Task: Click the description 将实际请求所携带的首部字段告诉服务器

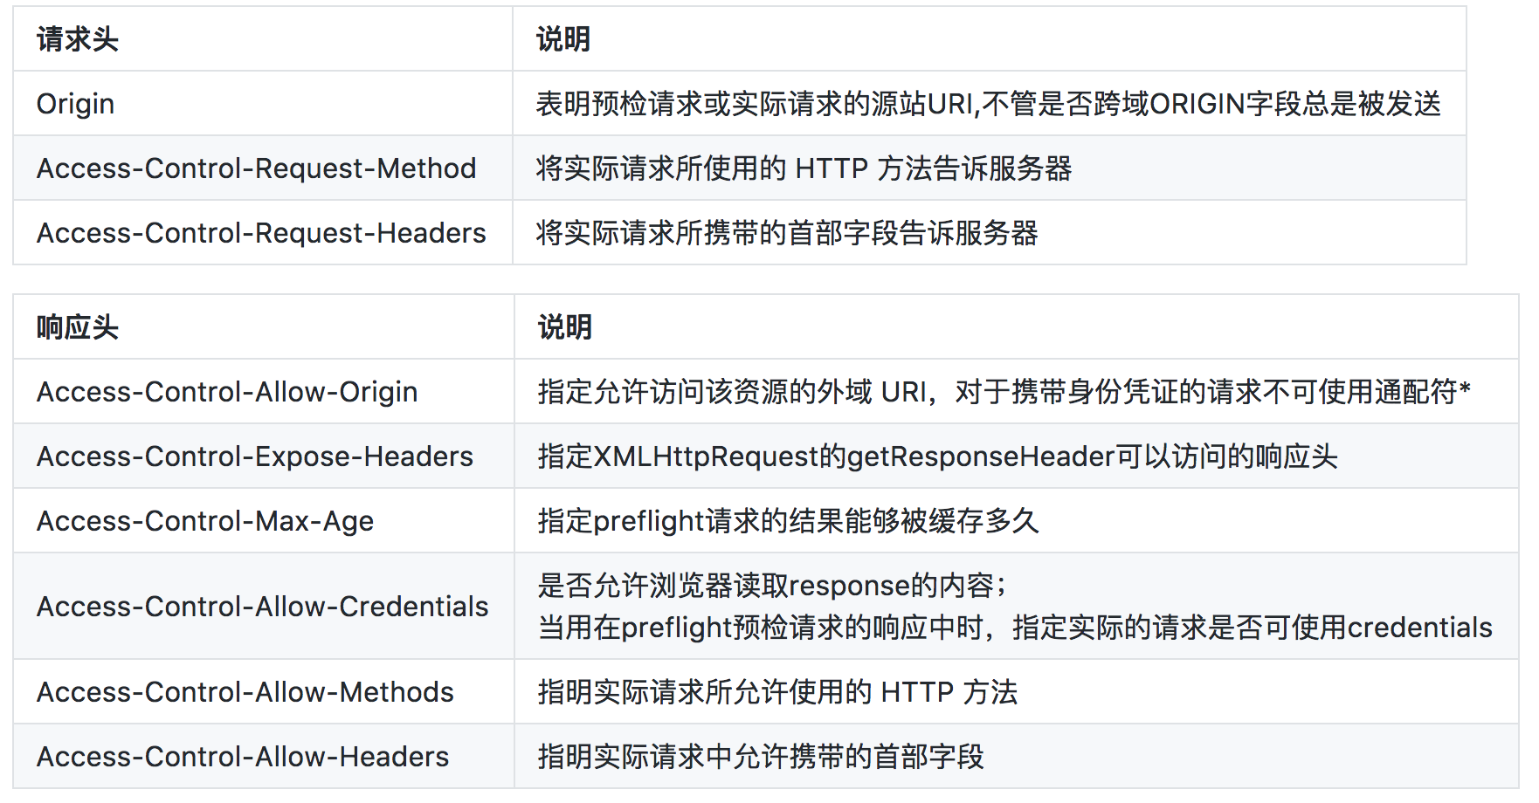Action: [787, 233]
